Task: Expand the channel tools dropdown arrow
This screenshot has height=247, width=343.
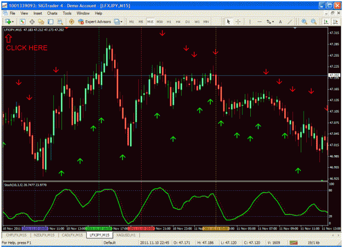Action: pyautogui.click(x=273, y=21)
